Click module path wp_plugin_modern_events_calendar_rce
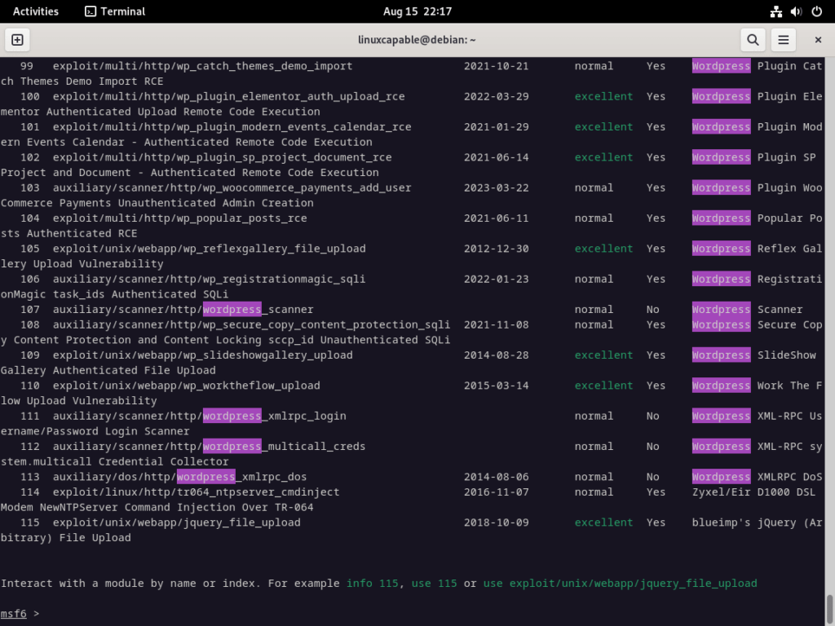Viewport: 835px width, 626px height. 232,126
